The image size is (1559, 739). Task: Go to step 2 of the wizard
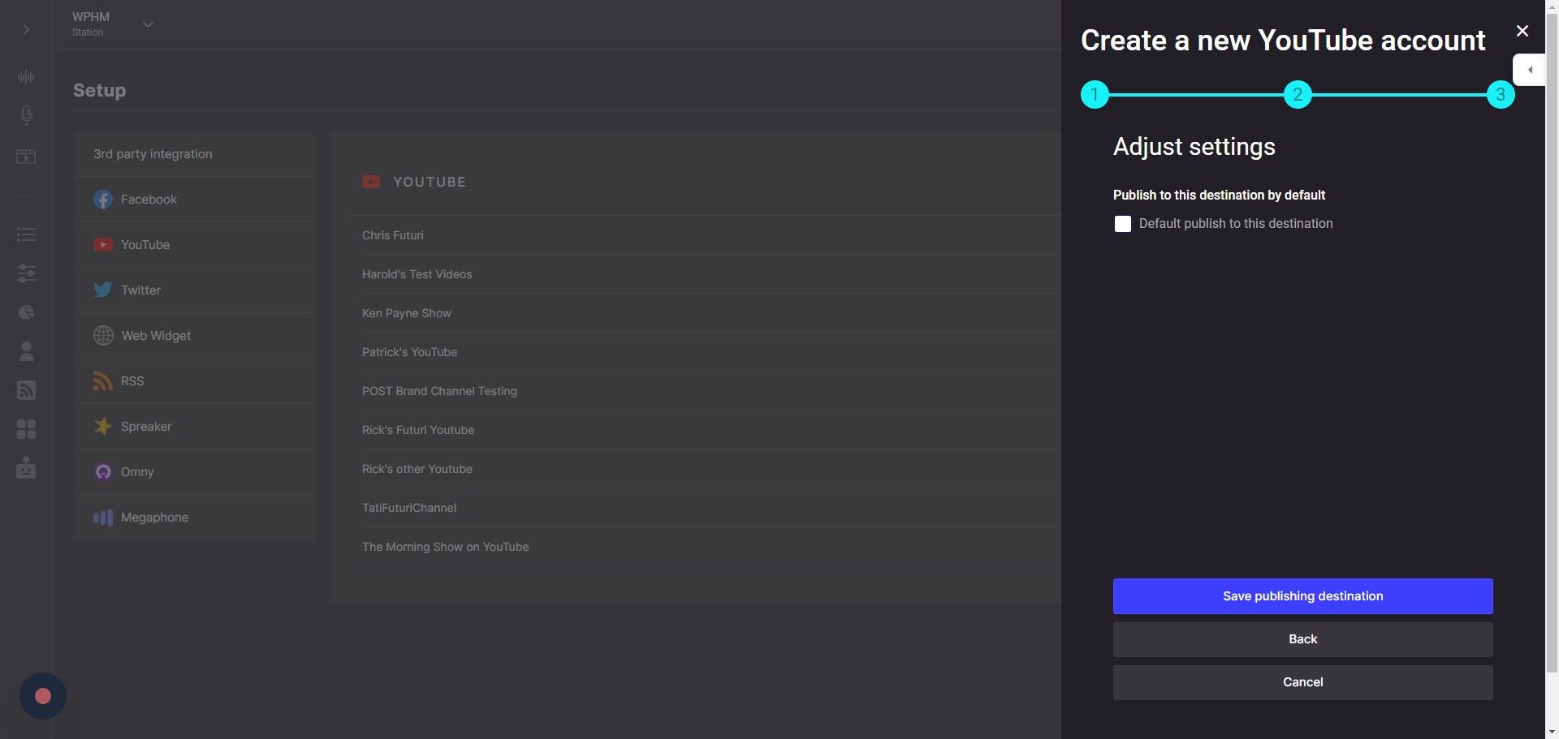(x=1298, y=95)
